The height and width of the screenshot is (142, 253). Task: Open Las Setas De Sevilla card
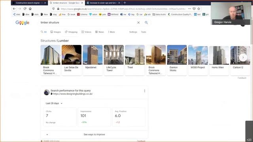[x=72, y=60]
